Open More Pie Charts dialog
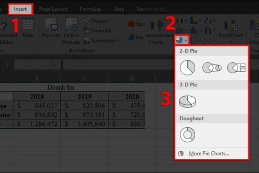This screenshot has width=259, height=173. [x=209, y=154]
